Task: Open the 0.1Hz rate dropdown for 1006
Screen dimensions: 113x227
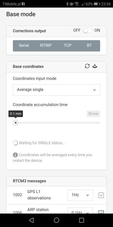Action: tap(80, 211)
